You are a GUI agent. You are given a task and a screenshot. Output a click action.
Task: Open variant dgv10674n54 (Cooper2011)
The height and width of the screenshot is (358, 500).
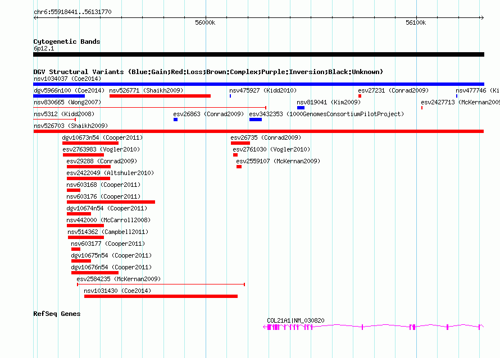[x=107, y=208]
